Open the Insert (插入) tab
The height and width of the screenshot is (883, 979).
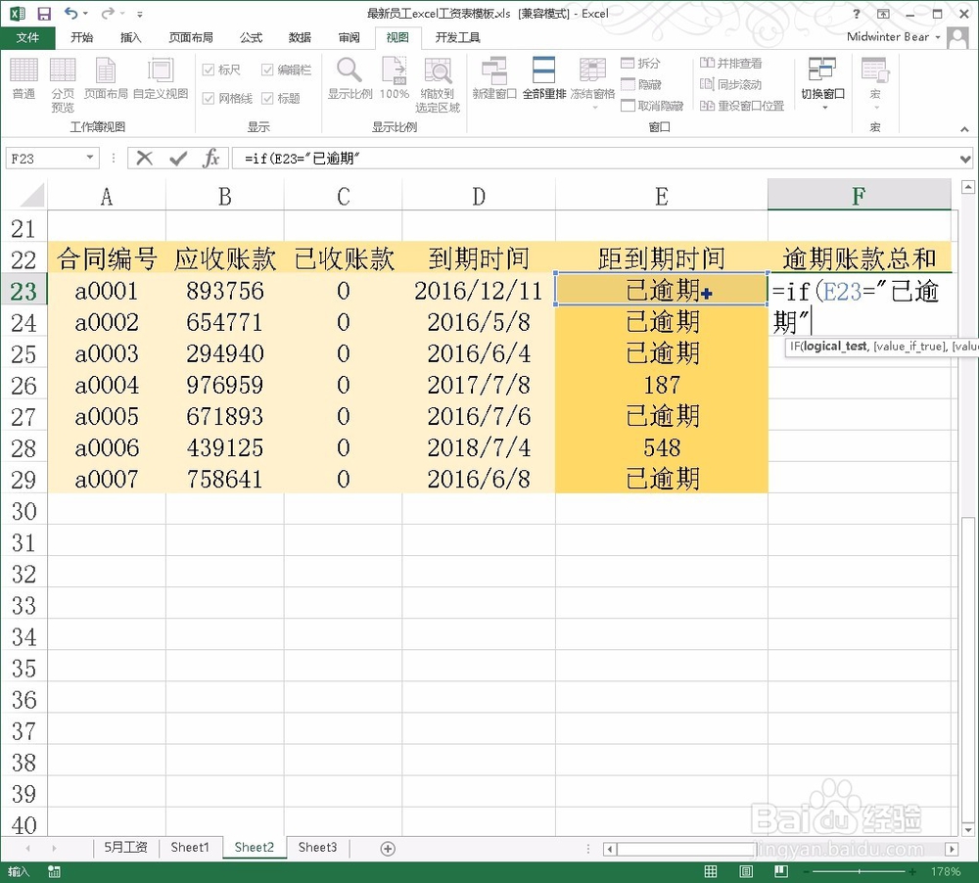click(130, 37)
